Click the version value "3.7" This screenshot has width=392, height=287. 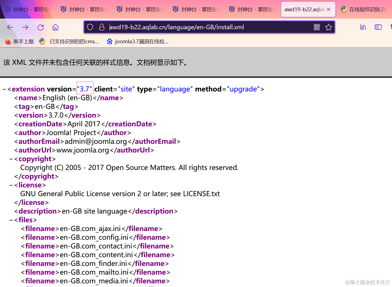point(85,89)
